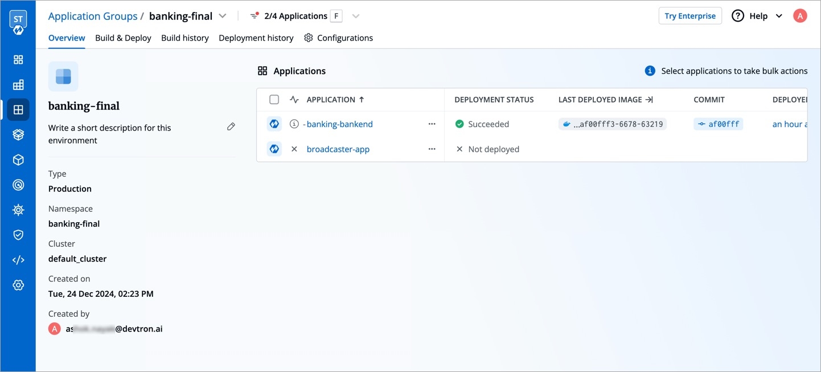
Task: Open three-dot menu for banking-bankend
Action: [432, 124]
